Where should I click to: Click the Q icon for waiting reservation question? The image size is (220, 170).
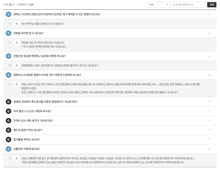point(9,14)
